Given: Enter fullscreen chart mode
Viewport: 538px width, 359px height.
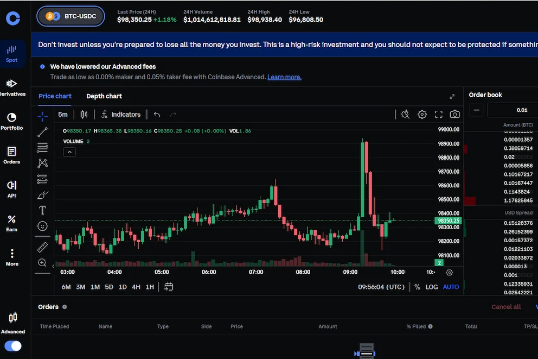Looking at the screenshot, I should 439,115.
